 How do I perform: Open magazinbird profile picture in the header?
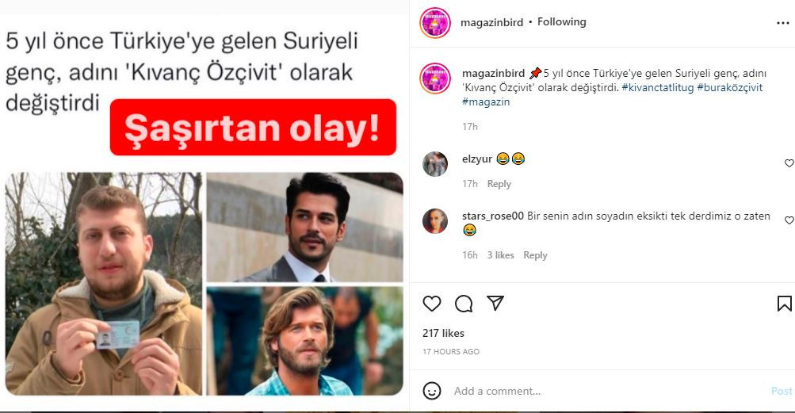pos(435,23)
